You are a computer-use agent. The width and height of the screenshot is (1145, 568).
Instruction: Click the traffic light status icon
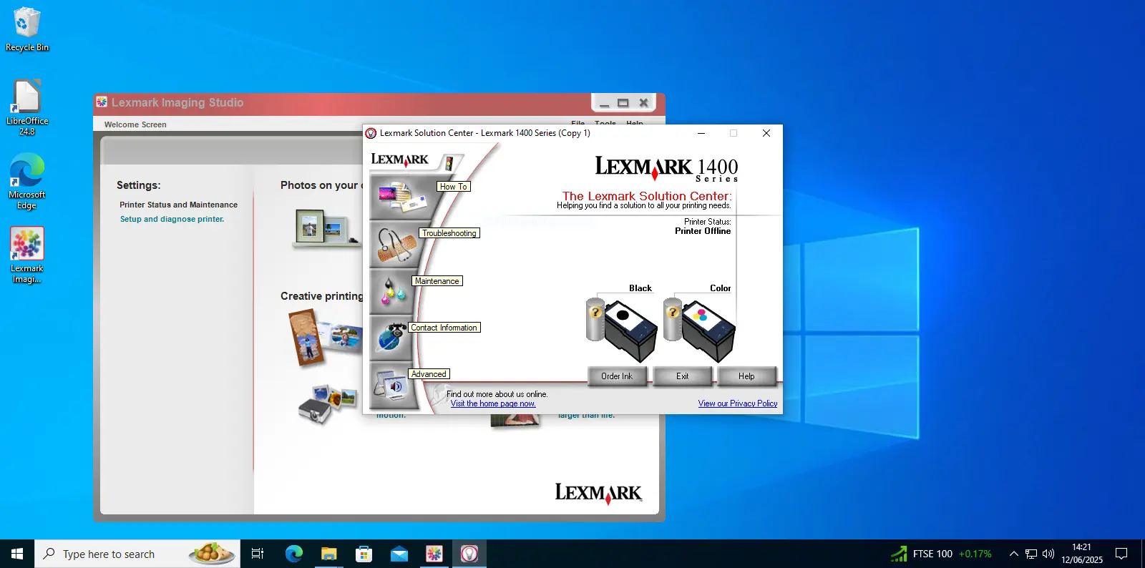[449, 164]
